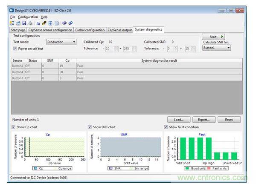Screen dimensions: 256x184
Task: Disable Show fault condition checkbox
Action: point(166,127)
